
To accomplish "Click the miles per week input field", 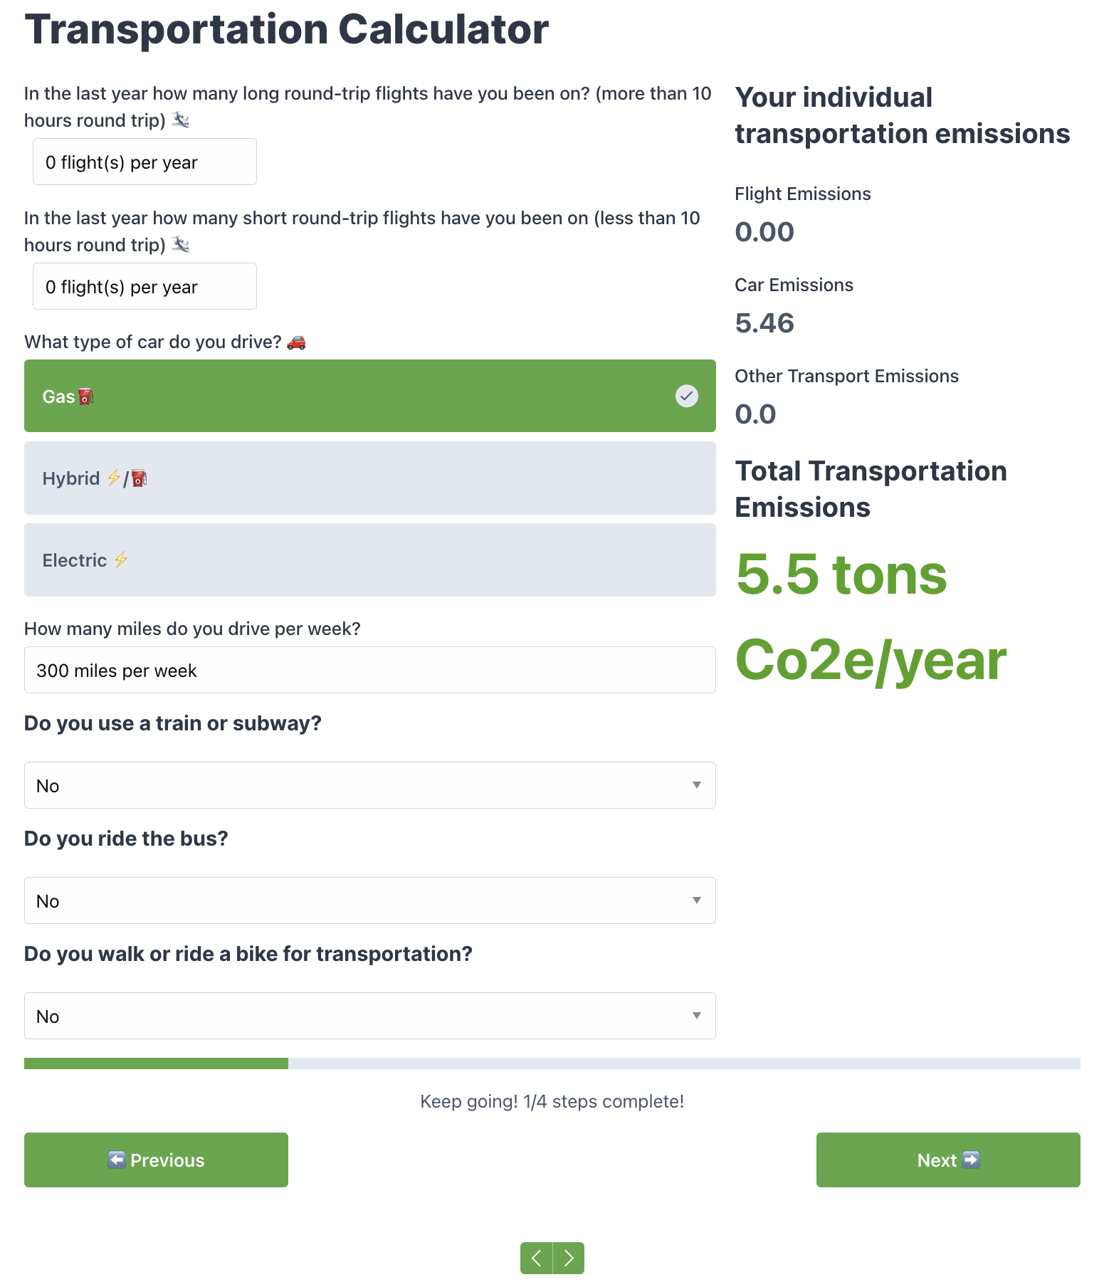I will pos(369,670).
